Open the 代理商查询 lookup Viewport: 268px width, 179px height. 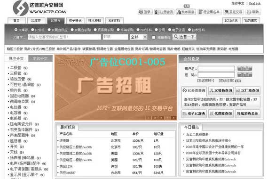[221, 114]
